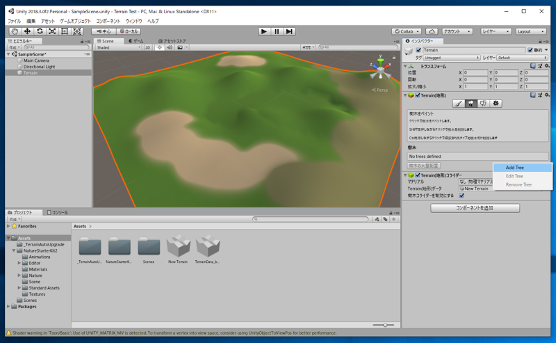556x343 pixels.
Task: Toggle the enable tree colliders checkbox
Action: pos(461,196)
